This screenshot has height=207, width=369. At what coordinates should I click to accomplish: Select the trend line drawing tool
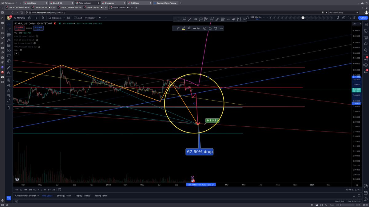pos(9,30)
